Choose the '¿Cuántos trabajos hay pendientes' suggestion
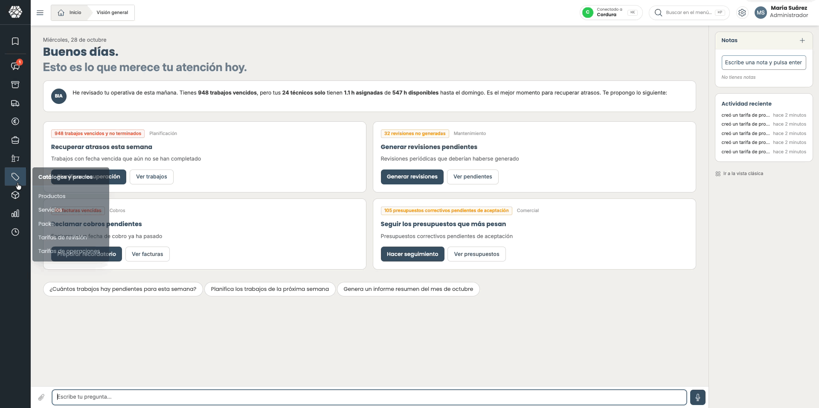The image size is (819, 408). [123, 289]
